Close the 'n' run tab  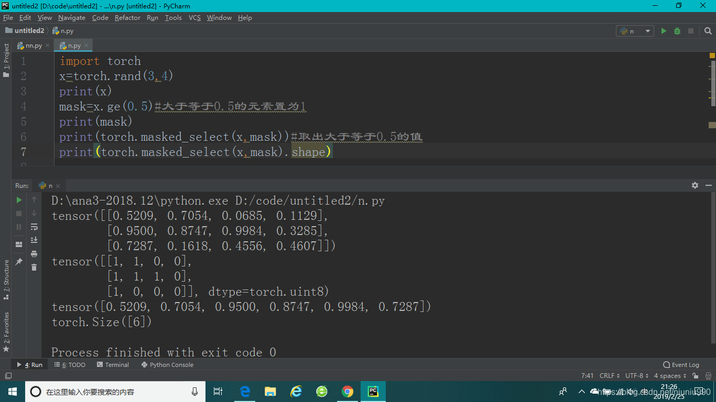point(58,186)
